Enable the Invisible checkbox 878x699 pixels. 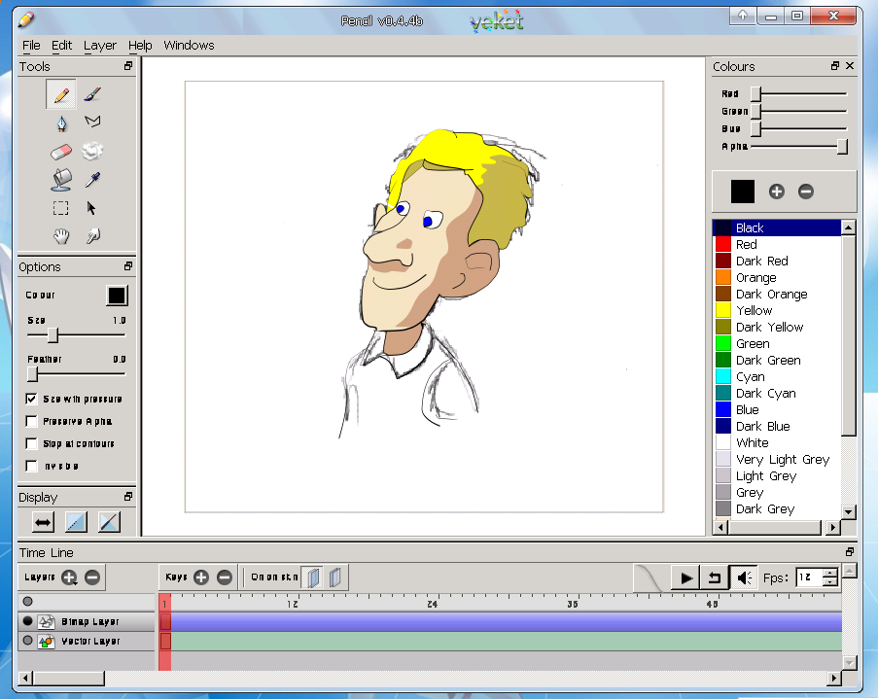tap(31, 466)
